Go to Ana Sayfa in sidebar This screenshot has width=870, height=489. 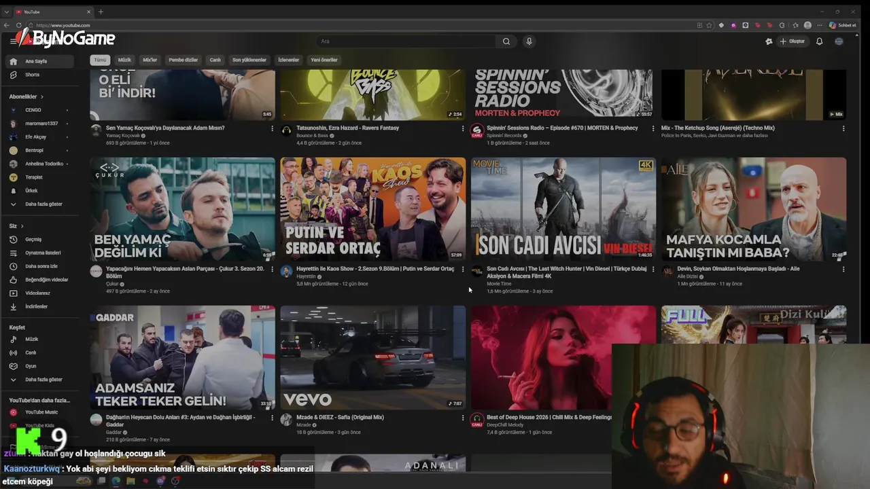click(41, 61)
